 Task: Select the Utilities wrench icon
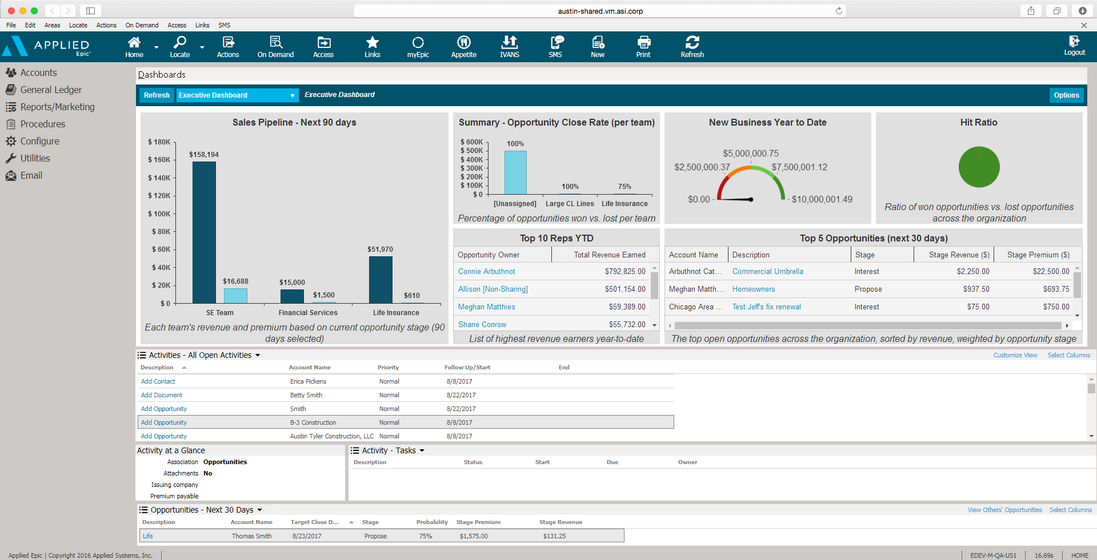click(x=34, y=158)
